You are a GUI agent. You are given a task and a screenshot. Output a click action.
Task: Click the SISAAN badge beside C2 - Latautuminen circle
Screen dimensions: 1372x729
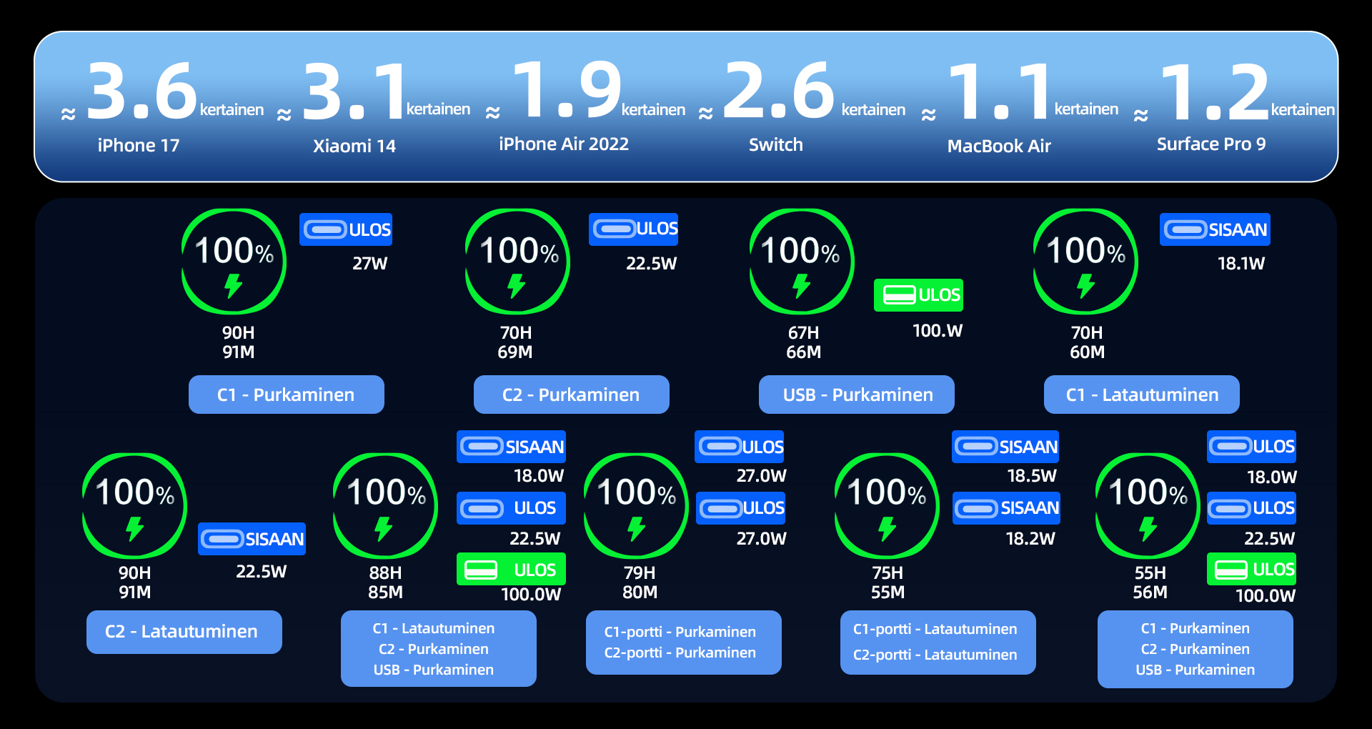point(252,539)
